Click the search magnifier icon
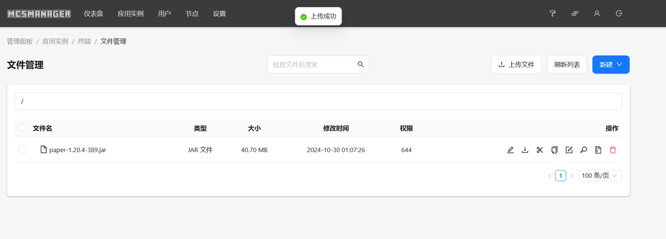This screenshot has width=666, height=239. (360, 65)
